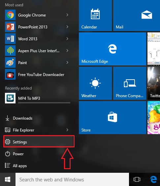Expand Google Chrome jump list arrow

tap(67, 15)
